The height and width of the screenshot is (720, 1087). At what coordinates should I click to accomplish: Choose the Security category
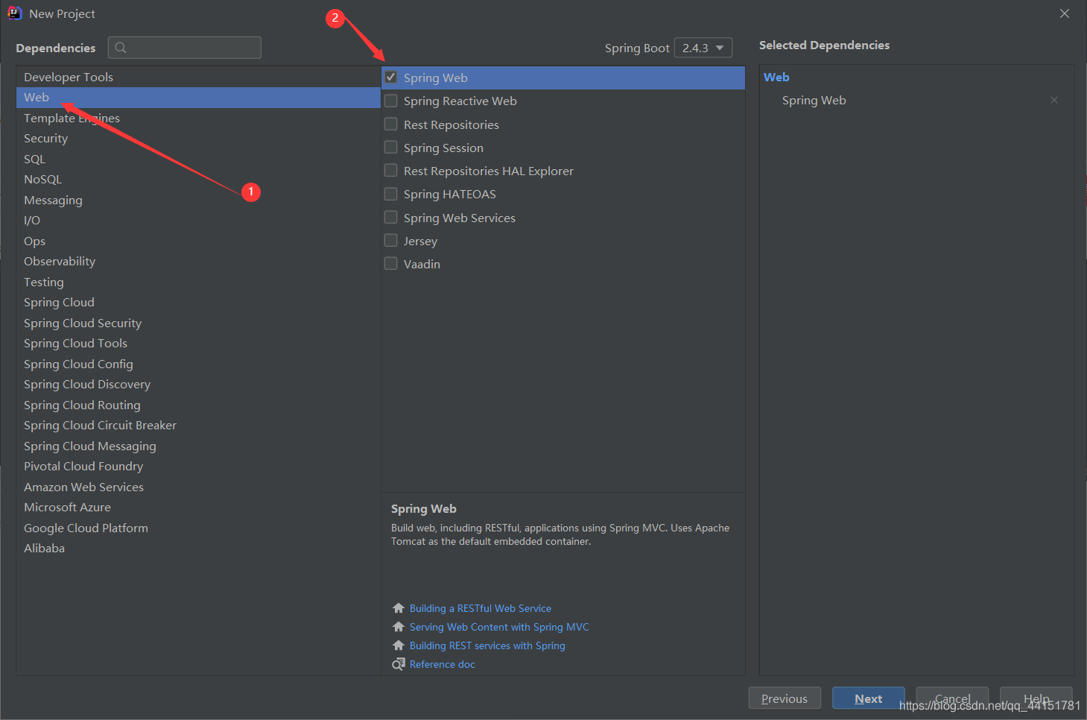tap(198, 139)
